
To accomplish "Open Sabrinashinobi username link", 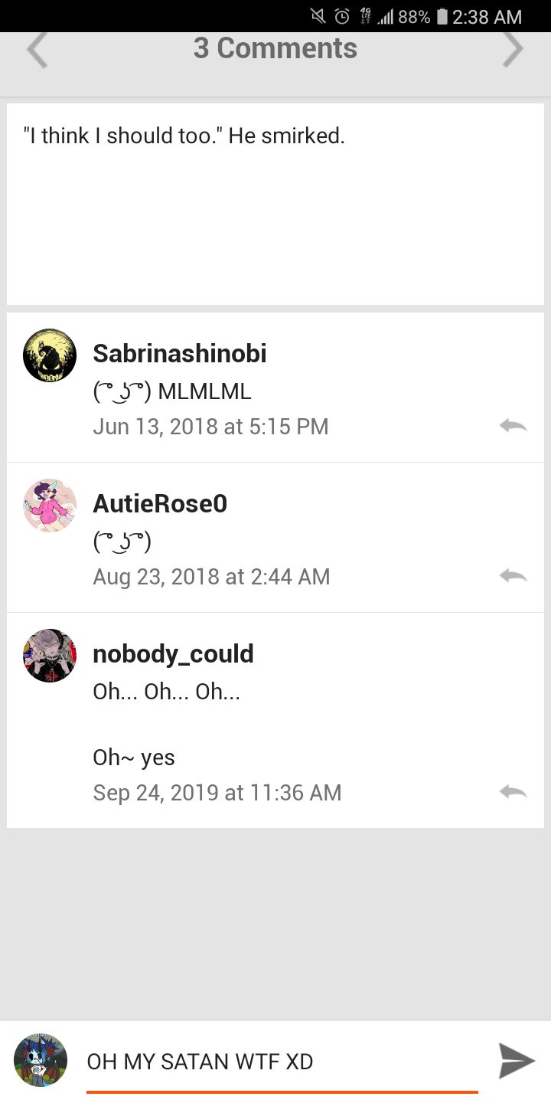I will pyautogui.click(x=180, y=354).
